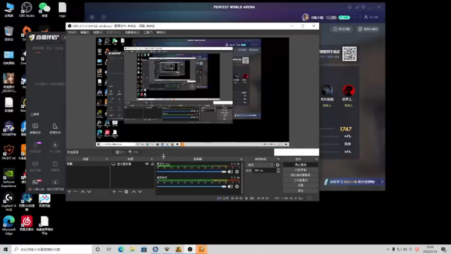Click Properties button above Sources panel
This screenshot has width=451, height=254.
[120, 152]
